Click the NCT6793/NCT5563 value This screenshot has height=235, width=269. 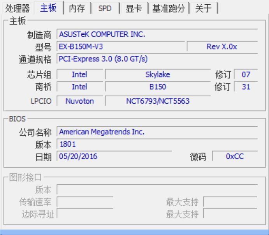click(158, 101)
